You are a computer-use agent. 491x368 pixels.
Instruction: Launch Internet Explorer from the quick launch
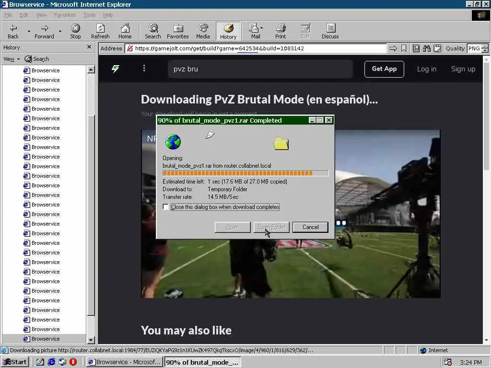point(51,362)
